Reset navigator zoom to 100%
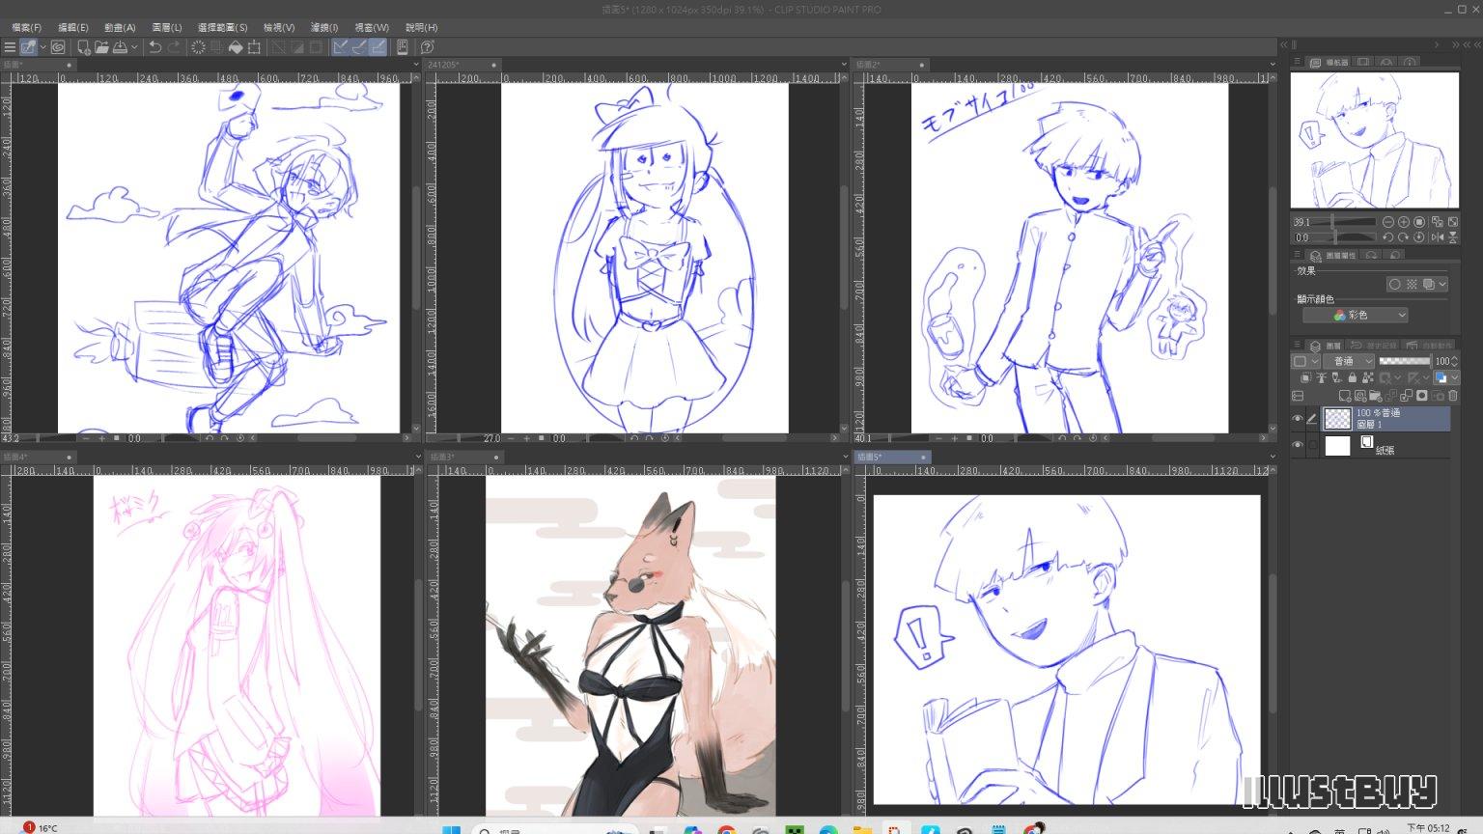 tap(1419, 222)
